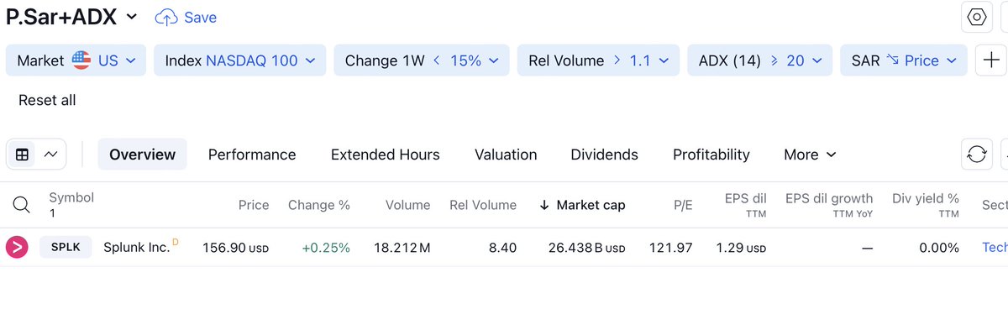Click the search magnifier icon

click(21, 205)
